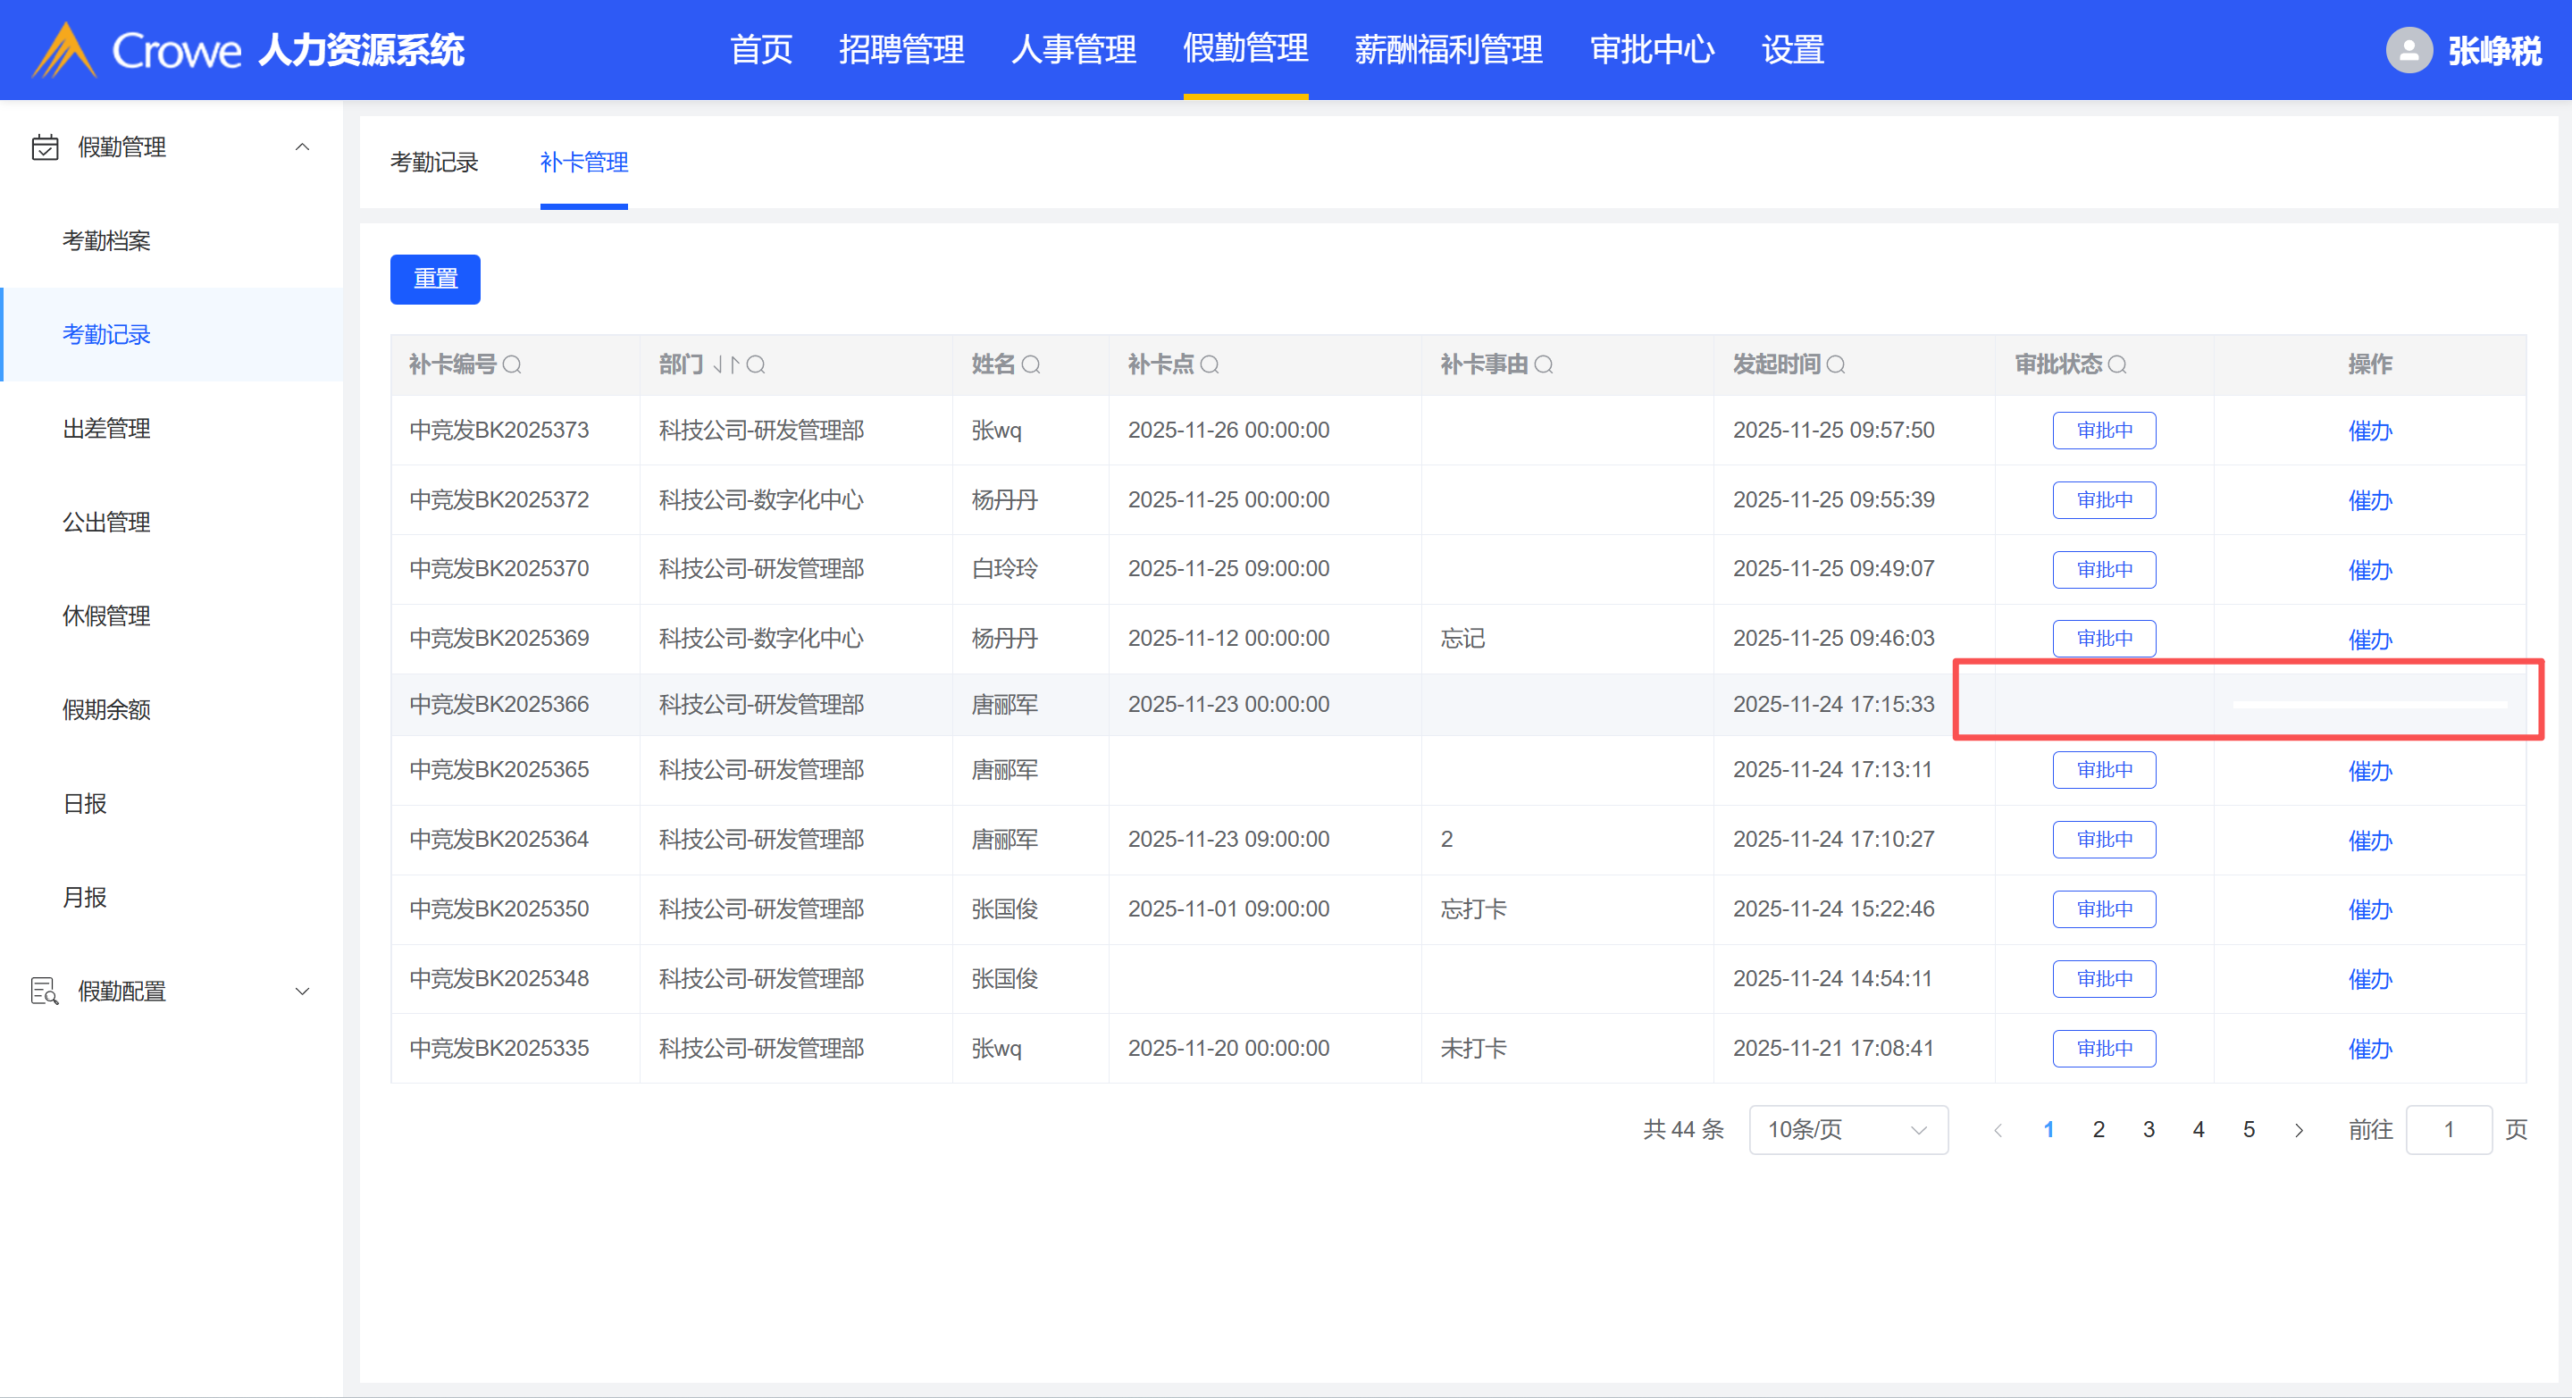Click search icon beside 补卡编号 header
This screenshot has width=2572, height=1398.
pos(512,364)
